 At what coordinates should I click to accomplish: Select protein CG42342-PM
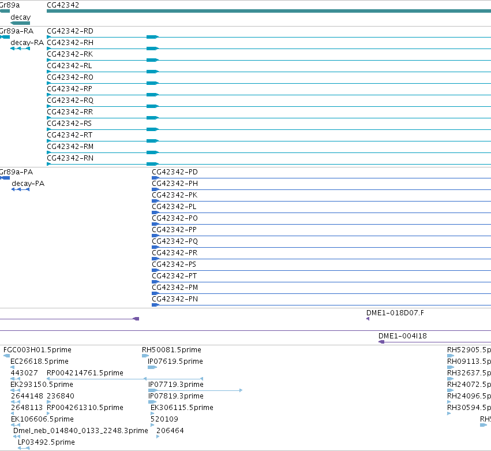point(175,288)
